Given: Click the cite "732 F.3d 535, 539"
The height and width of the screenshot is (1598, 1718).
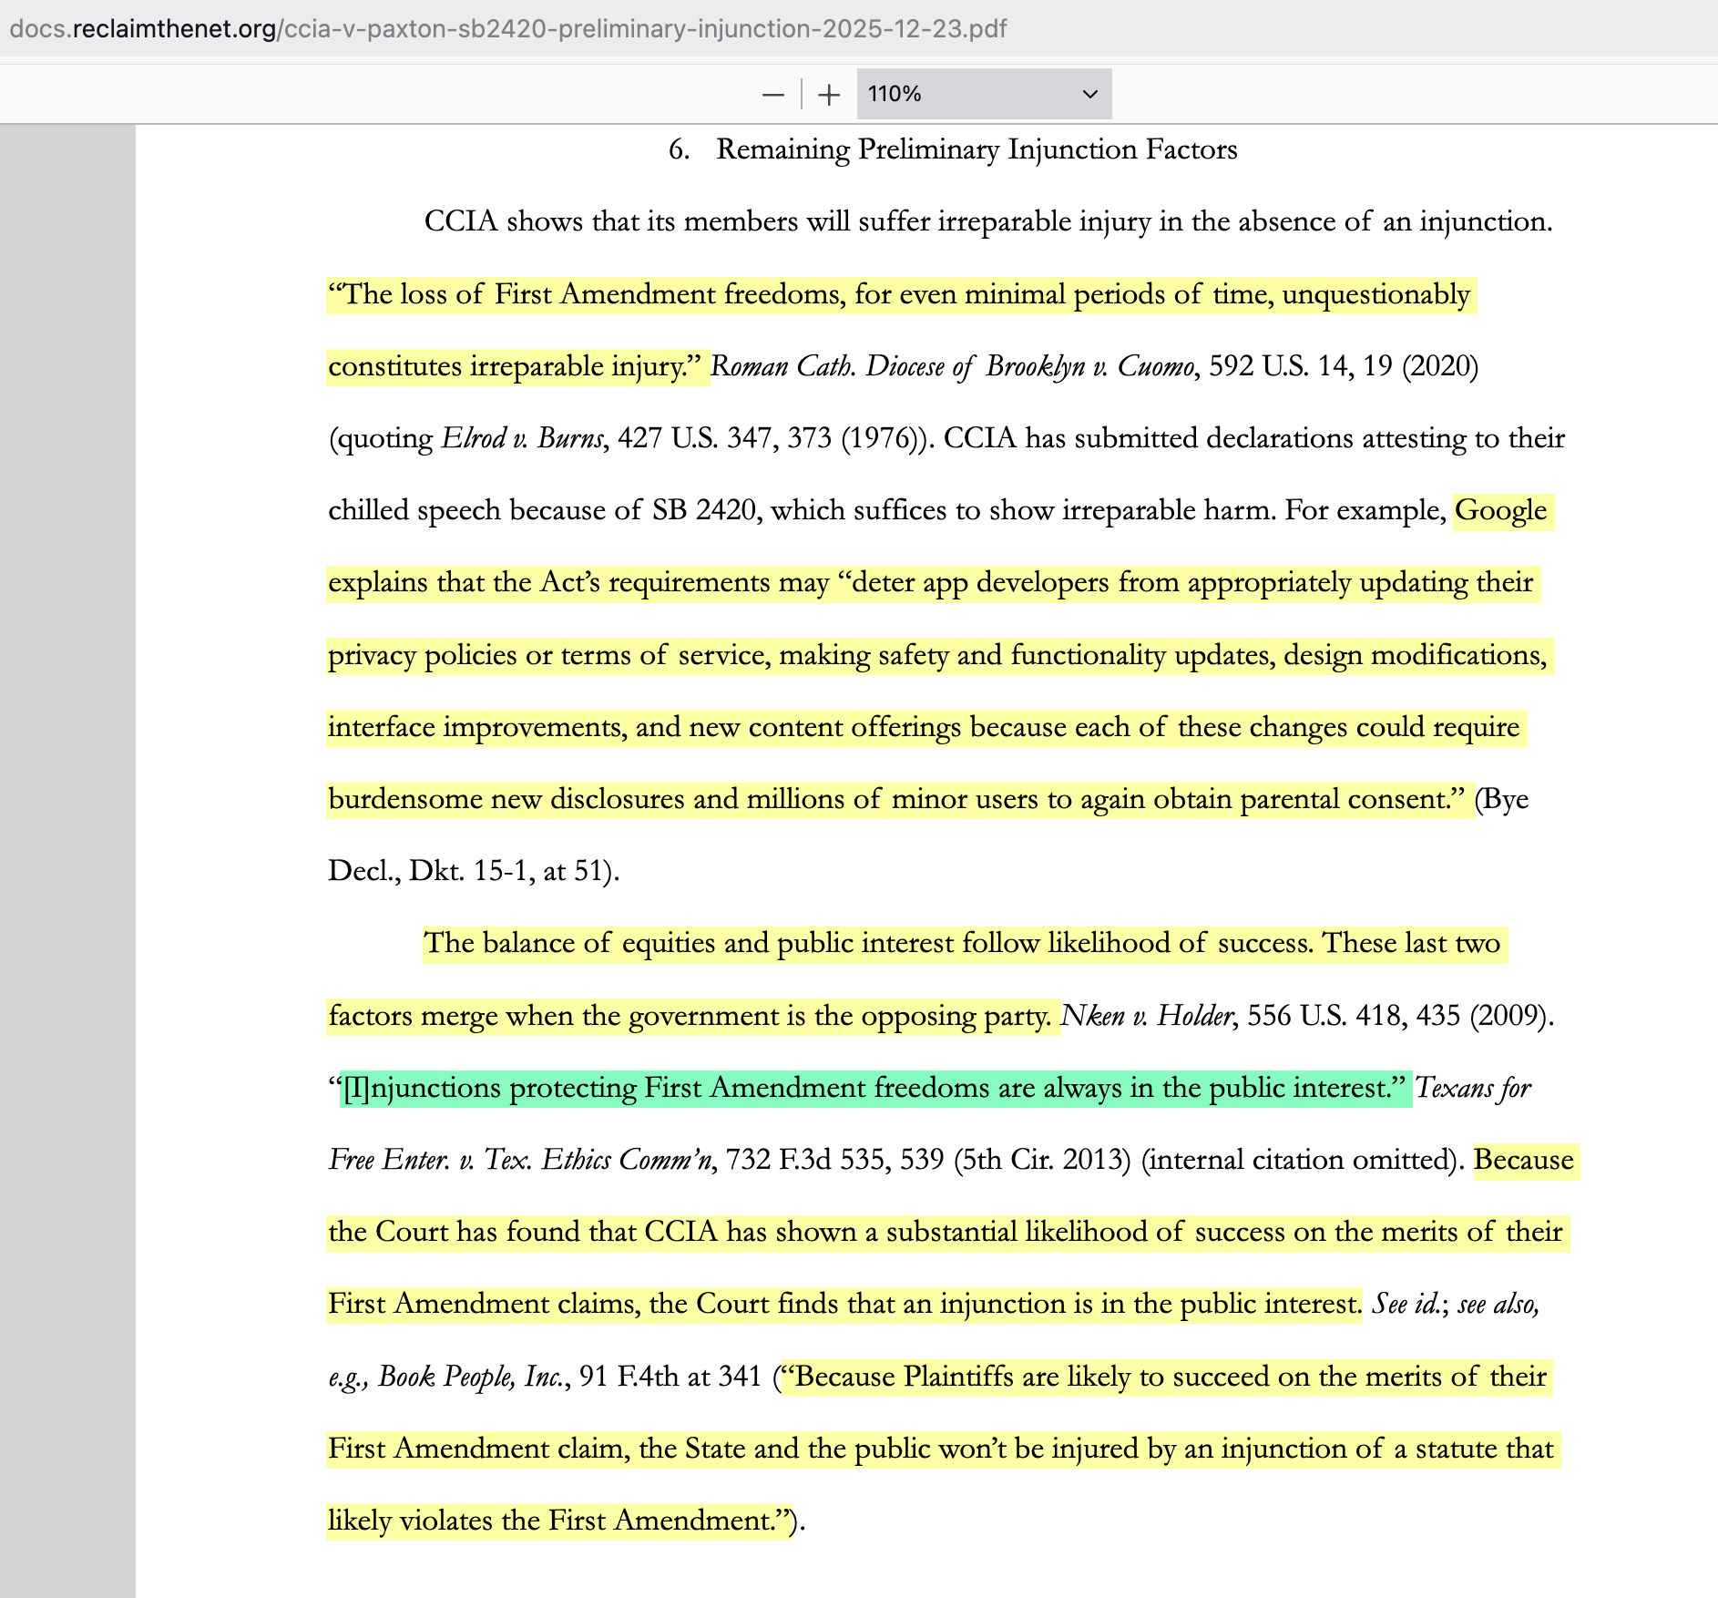Looking at the screenshot, I should click(x=834, y=1160).
